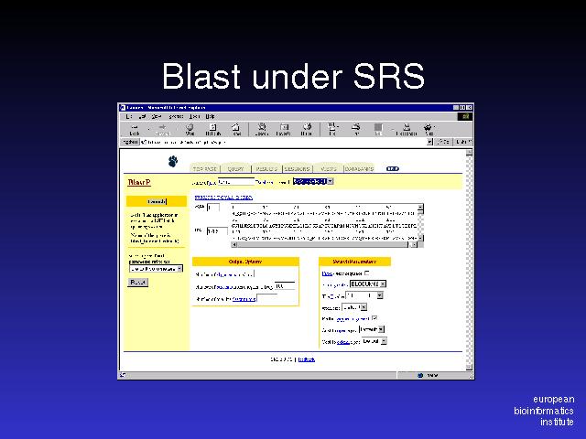Click the Forward navigation icon
The image size is (586, 439).
click(x=162, y=129)
